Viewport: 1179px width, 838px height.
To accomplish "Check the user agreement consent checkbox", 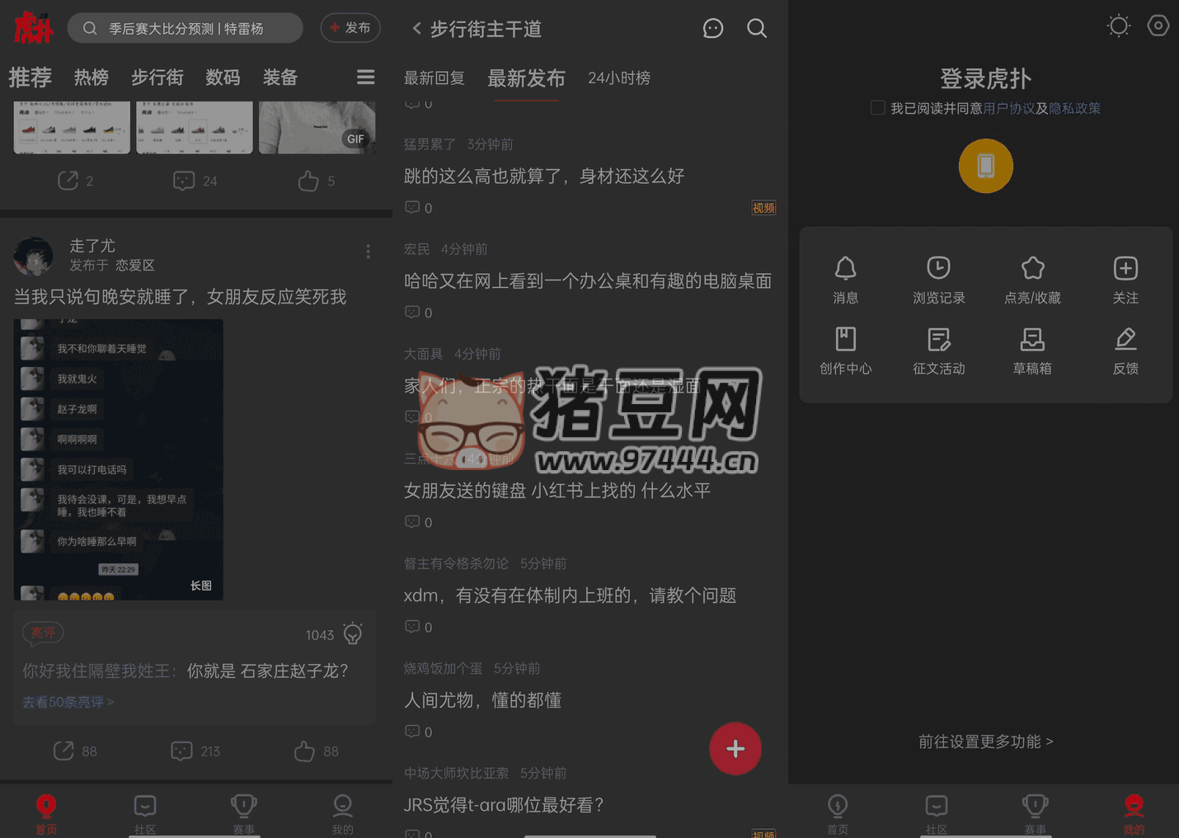I will pos(878,108).
